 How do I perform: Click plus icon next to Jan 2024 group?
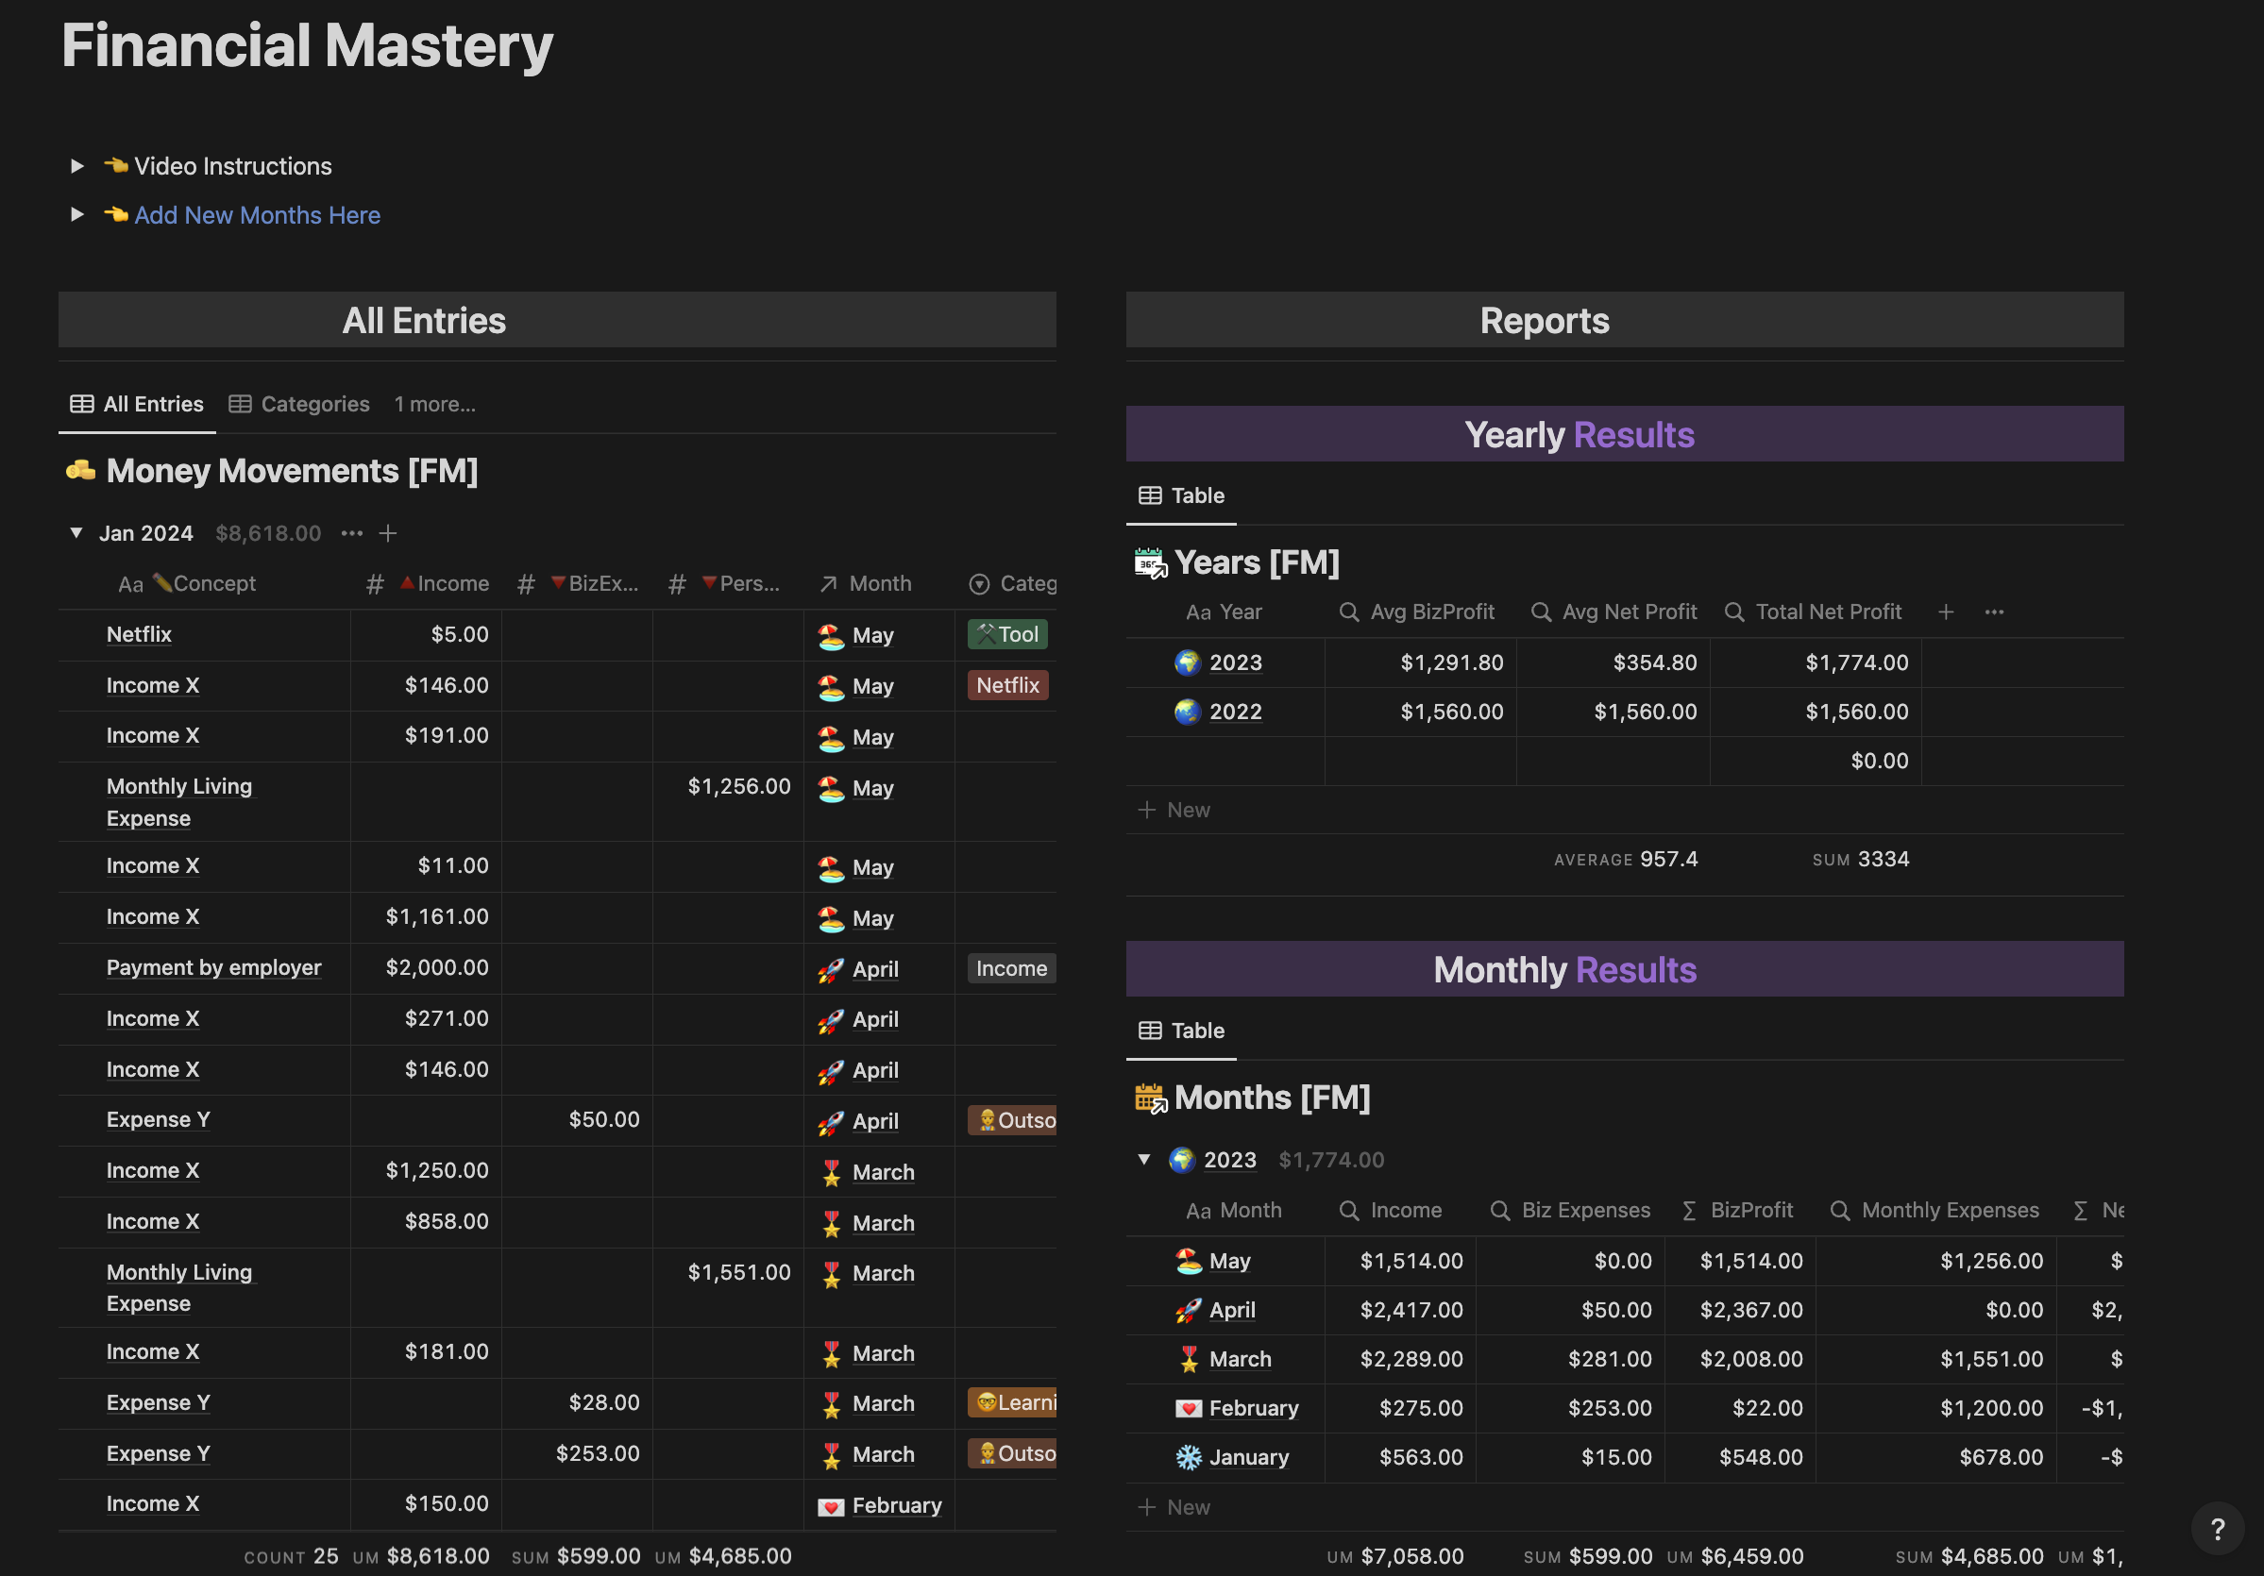[x=387, y=533]
